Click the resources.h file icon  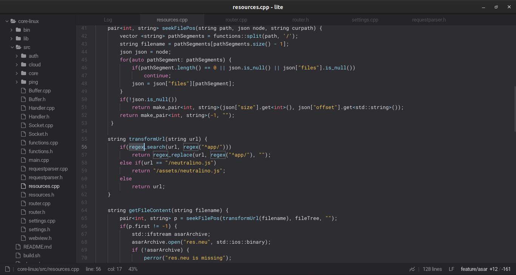(x=23, y=195)
